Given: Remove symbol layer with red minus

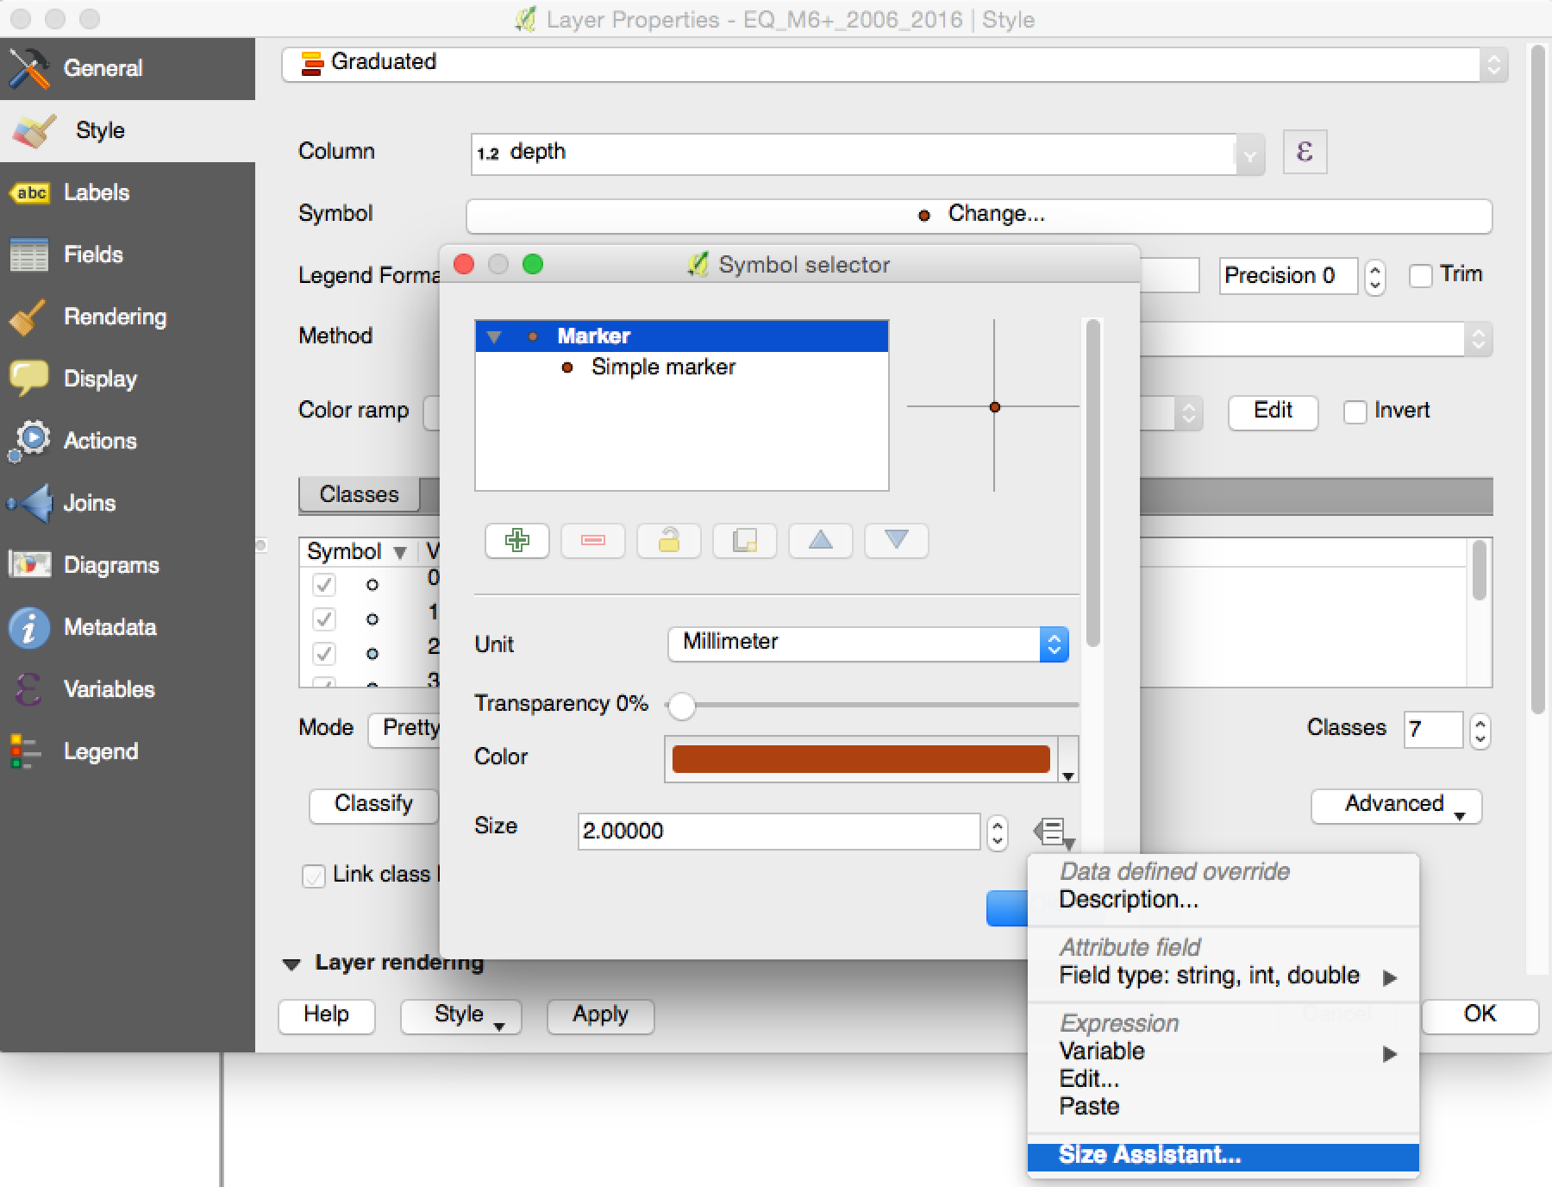Looking at the screenshot, I should click(x=592, y=541).
